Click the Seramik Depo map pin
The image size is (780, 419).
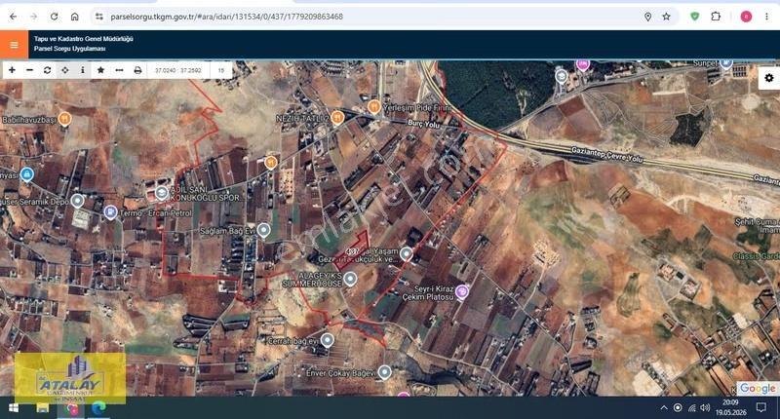(x=77, y=201)
